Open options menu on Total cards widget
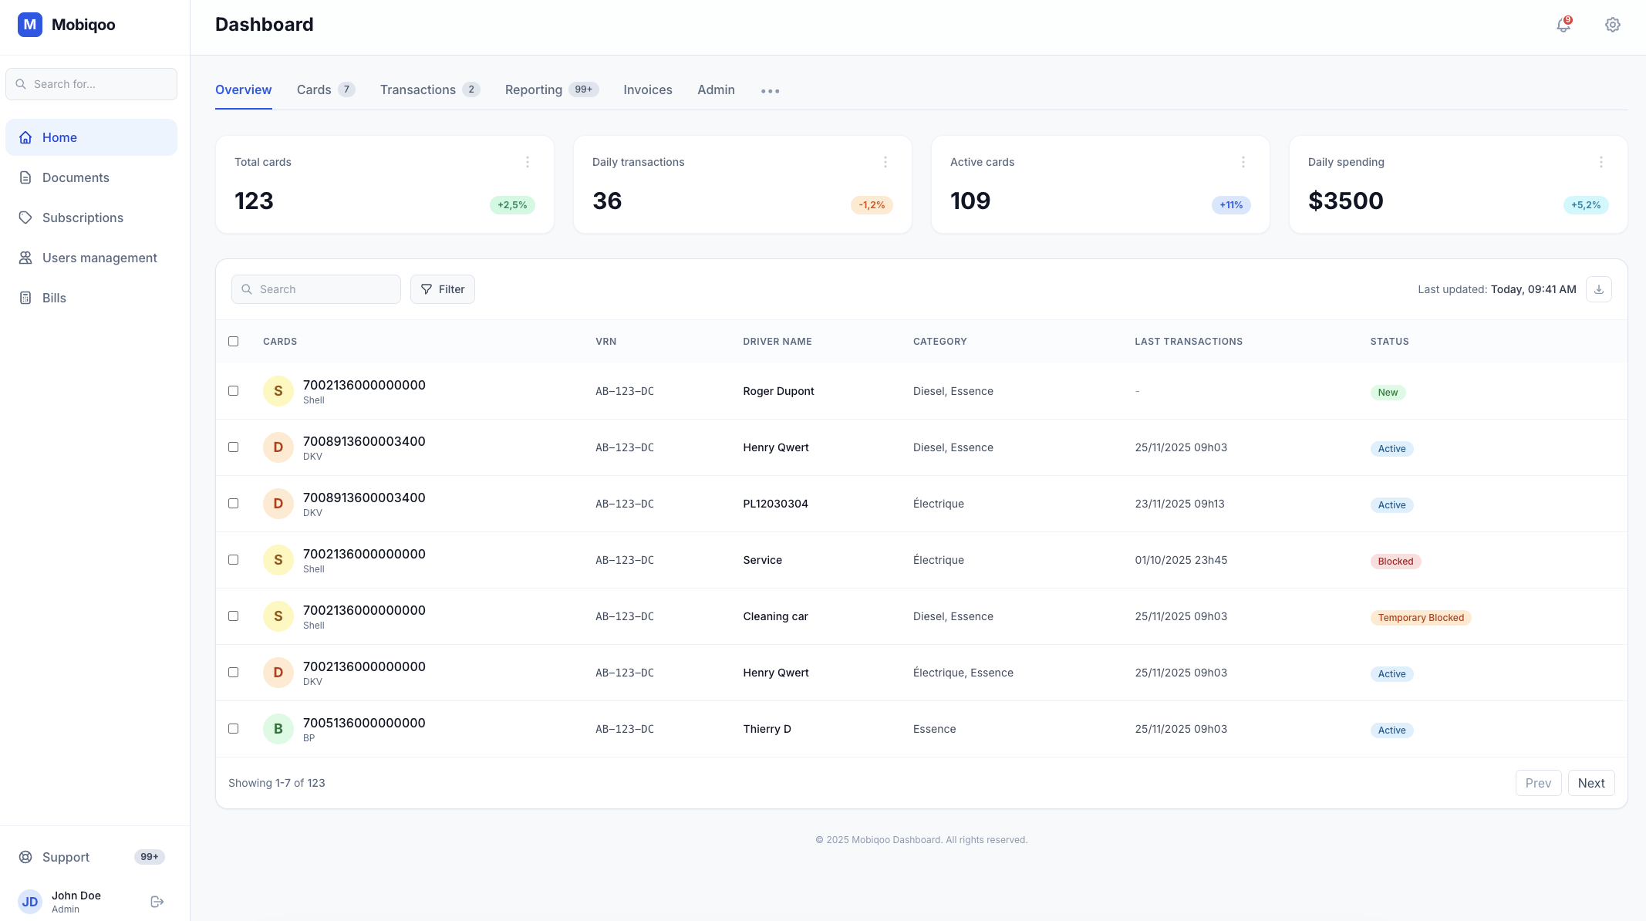This screenshot has width=1646, height=921. (x=528, y=161)
